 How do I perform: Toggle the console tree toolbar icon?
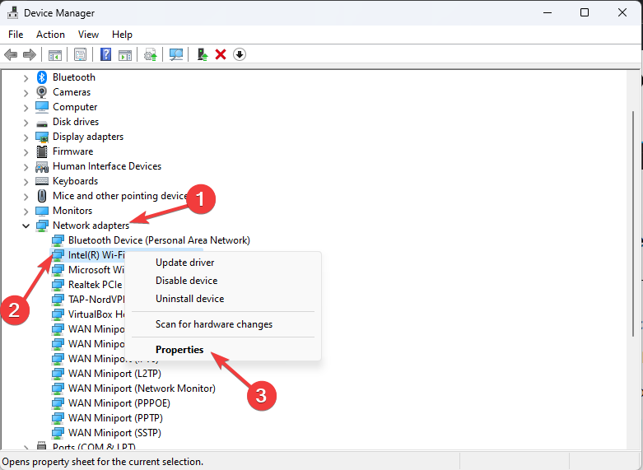pos(55,54)
